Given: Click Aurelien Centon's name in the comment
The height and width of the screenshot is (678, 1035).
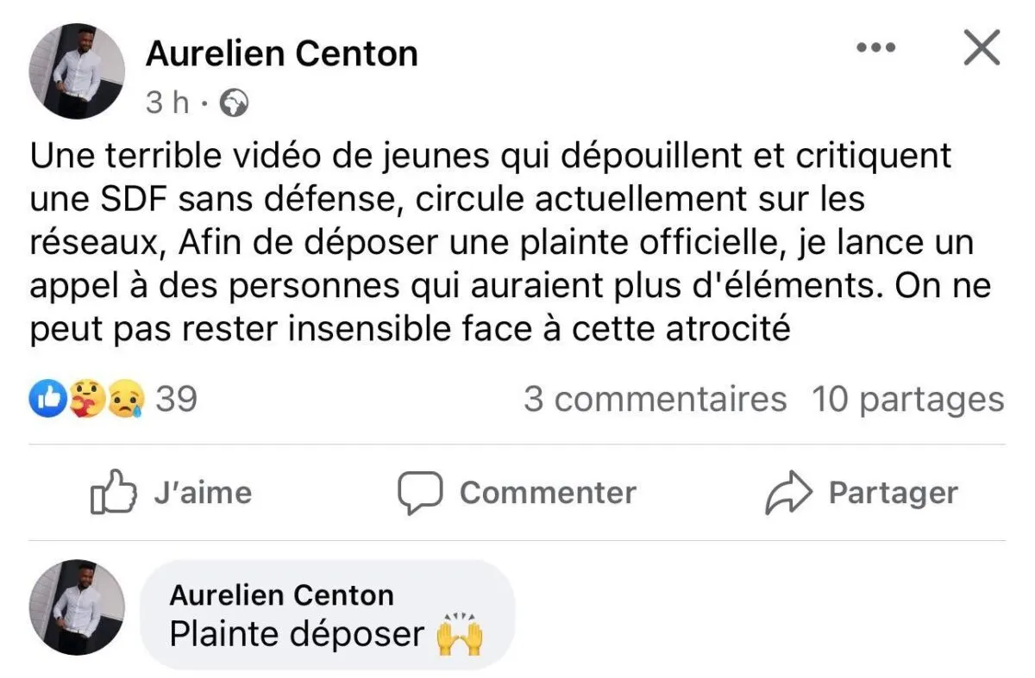Looking at the screenshot, I should click(281, 594).
